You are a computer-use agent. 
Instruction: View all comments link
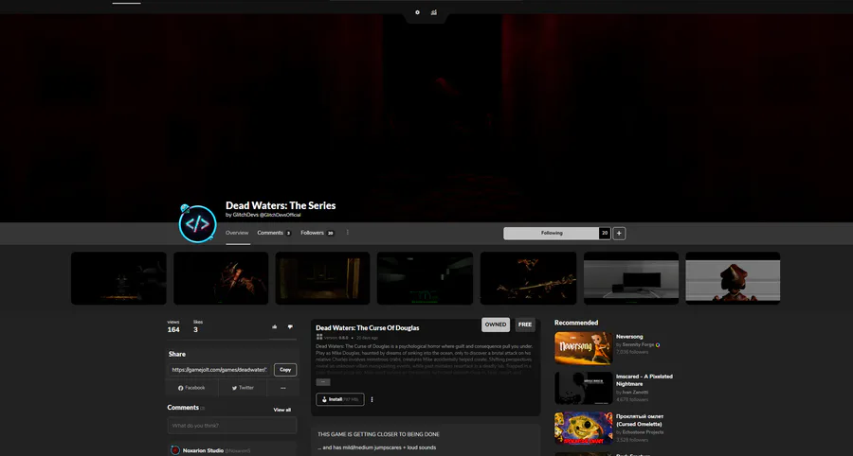281,410
